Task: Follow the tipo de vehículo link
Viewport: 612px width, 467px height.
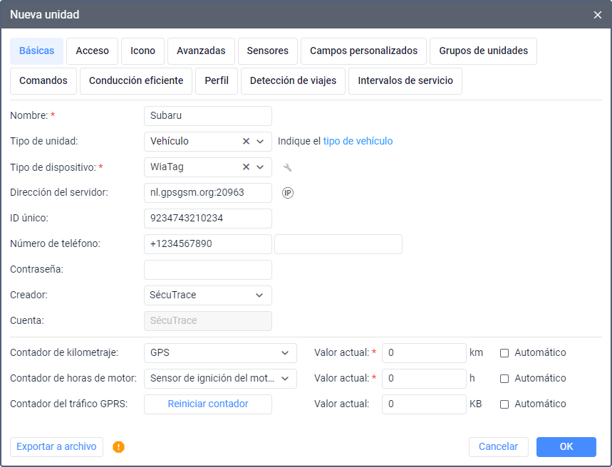Action: tap(358, 142)
